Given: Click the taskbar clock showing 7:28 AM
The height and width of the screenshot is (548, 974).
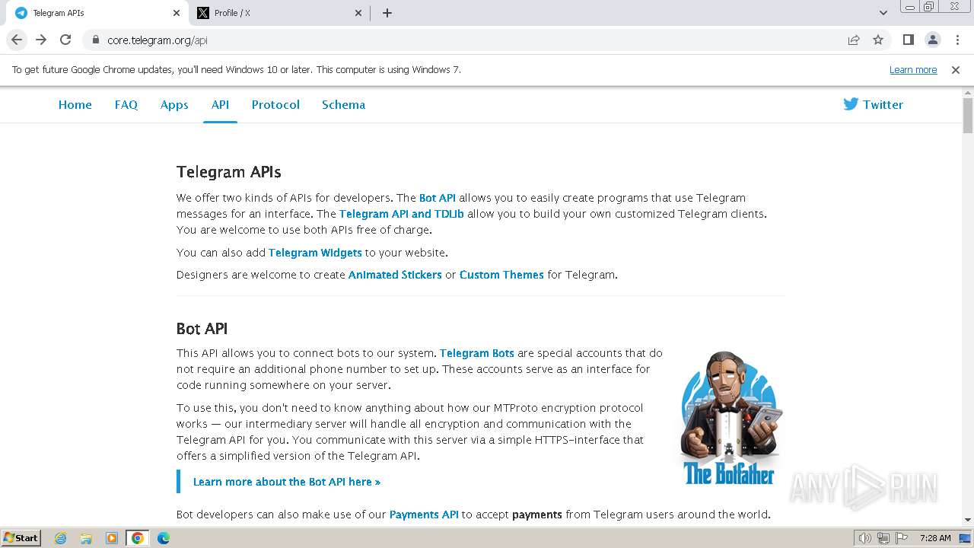Looking at the screenshot, I should coord(935,538).
